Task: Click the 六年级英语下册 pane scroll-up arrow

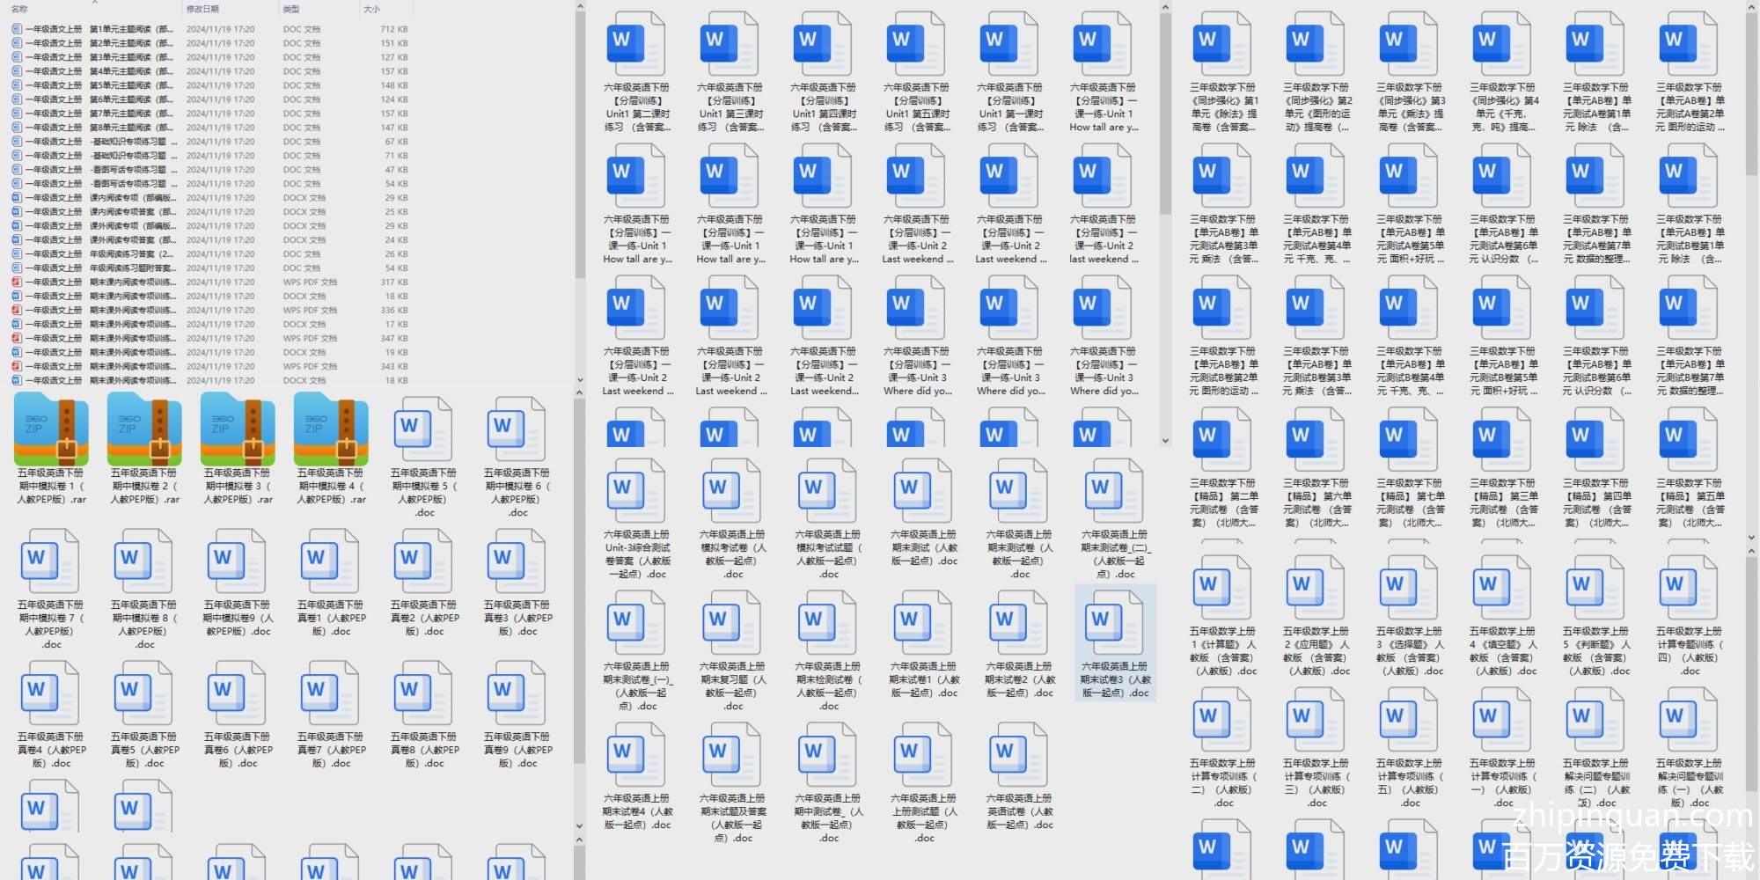Action: [x=1165, y=8]
